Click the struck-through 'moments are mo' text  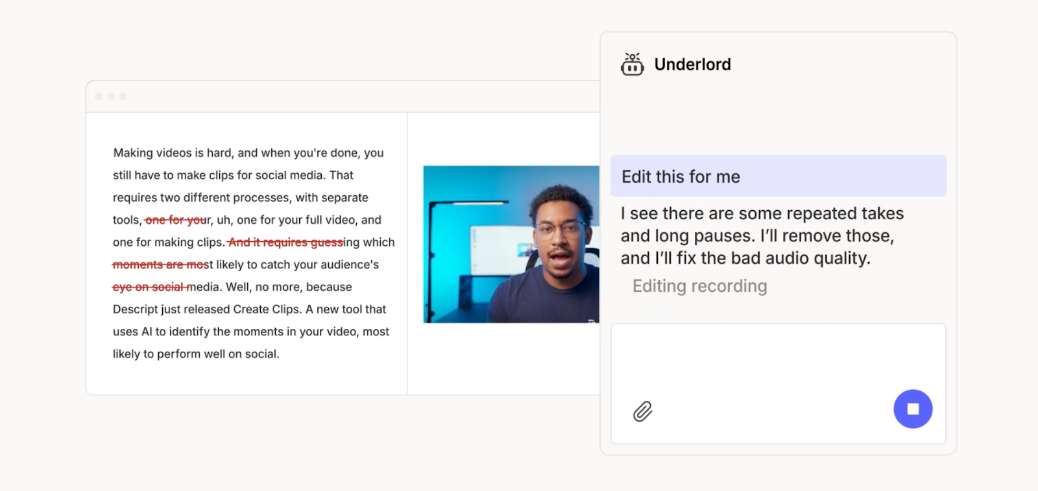pyautogui.click(x=158, y=265)
